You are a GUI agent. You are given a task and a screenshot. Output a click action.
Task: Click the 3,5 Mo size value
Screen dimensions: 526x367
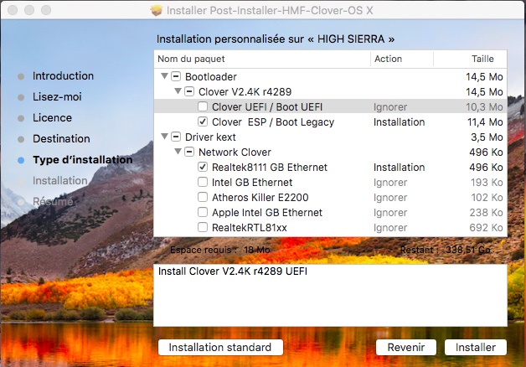coord(487,137)
